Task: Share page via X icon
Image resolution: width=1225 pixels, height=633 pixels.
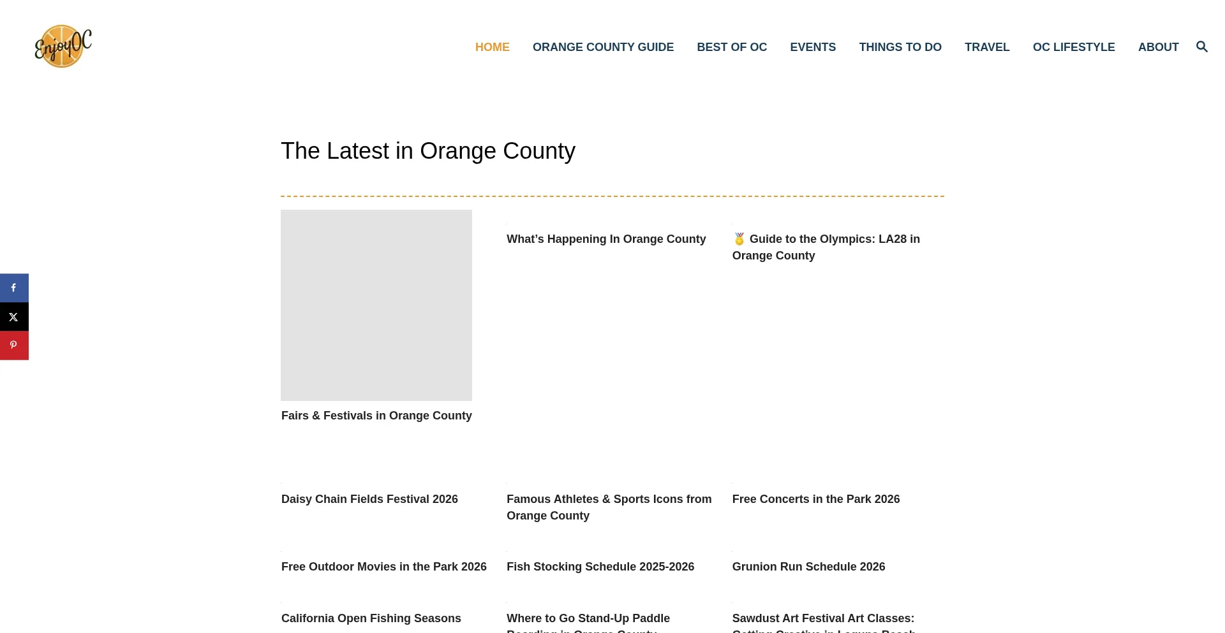Action: (14, 317)
